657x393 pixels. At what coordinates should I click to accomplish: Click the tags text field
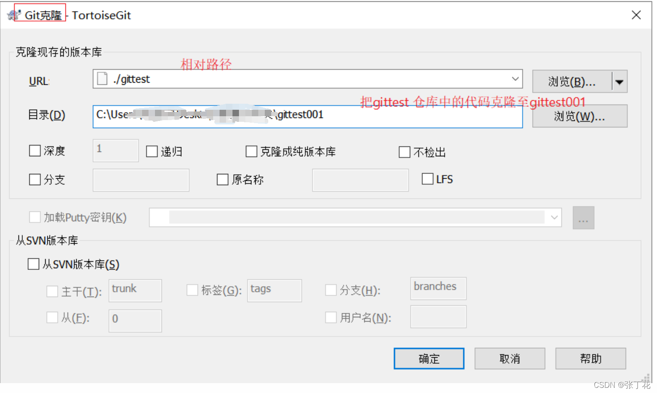[x=274, y=291]
